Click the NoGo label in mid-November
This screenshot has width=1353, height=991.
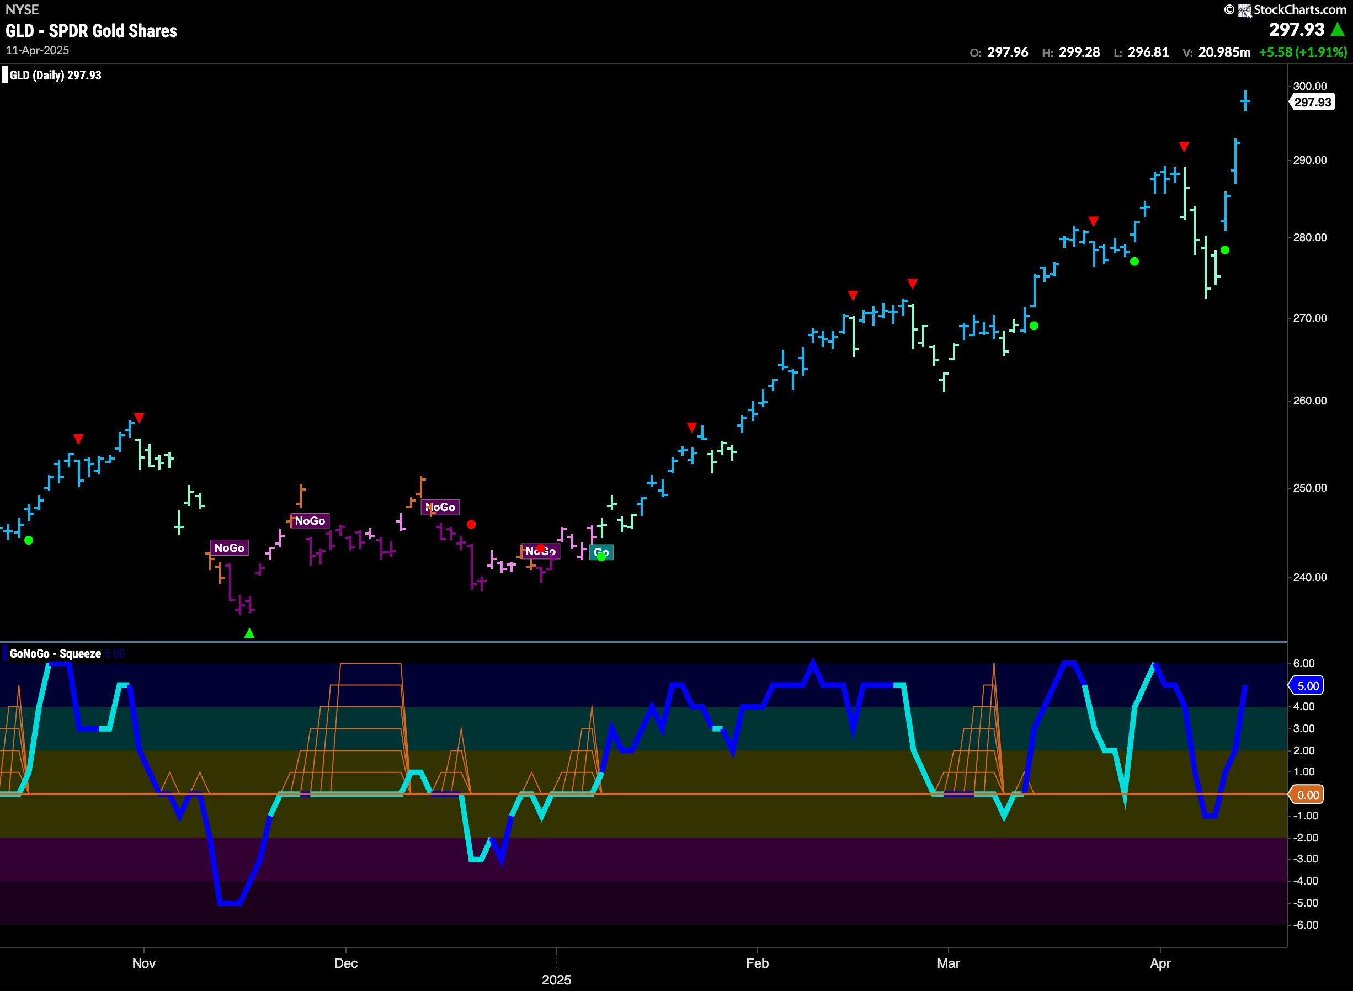pos(229,548)
